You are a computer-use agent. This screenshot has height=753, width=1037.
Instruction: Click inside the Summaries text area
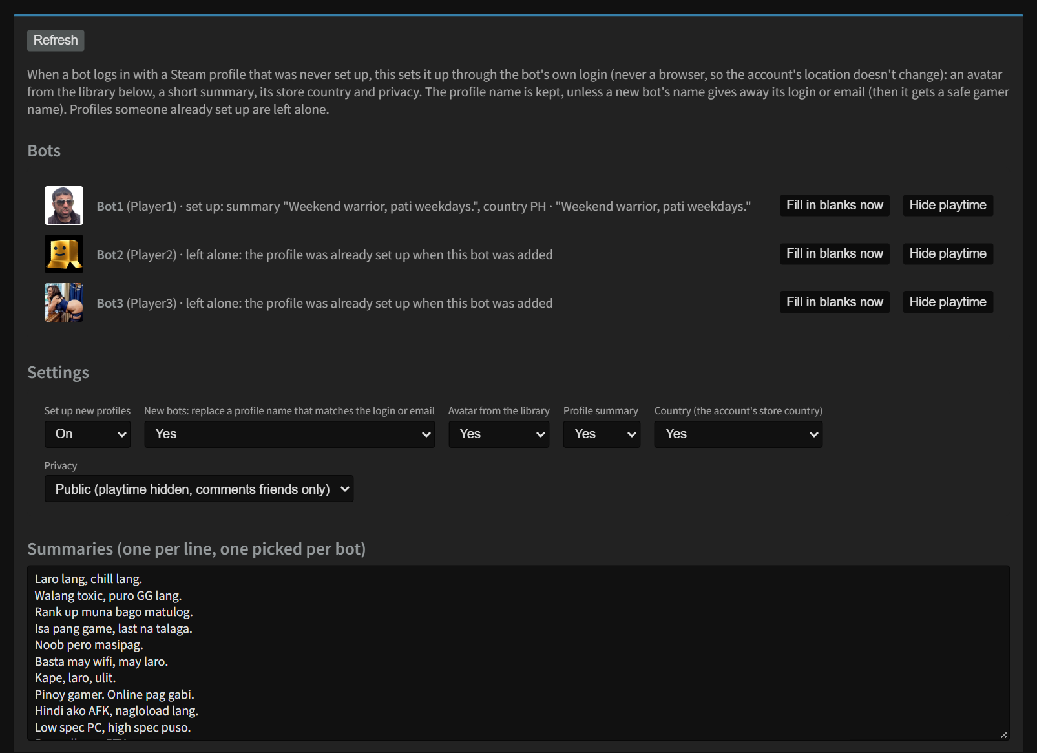pyautogui.click(x=518, y=653)
